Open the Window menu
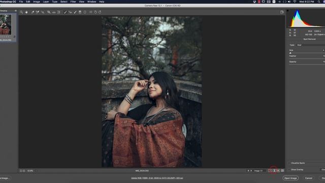Viewport: 325px width, 183px height. [91, 2]
